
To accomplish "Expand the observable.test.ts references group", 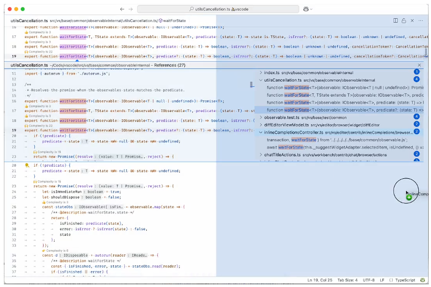I will [x=261, y=118].
